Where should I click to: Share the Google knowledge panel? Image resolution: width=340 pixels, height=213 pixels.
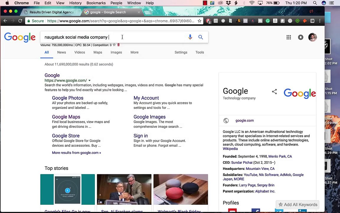(274, 91)
